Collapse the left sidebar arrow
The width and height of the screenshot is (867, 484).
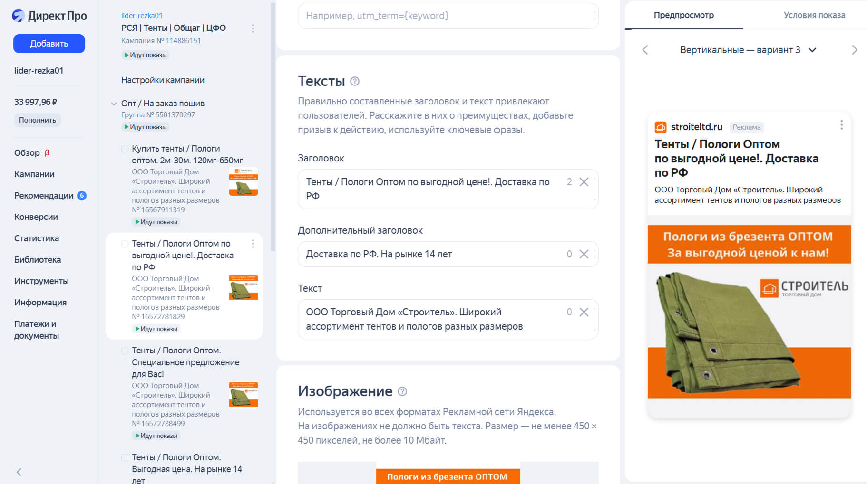(x=19, y=472)
